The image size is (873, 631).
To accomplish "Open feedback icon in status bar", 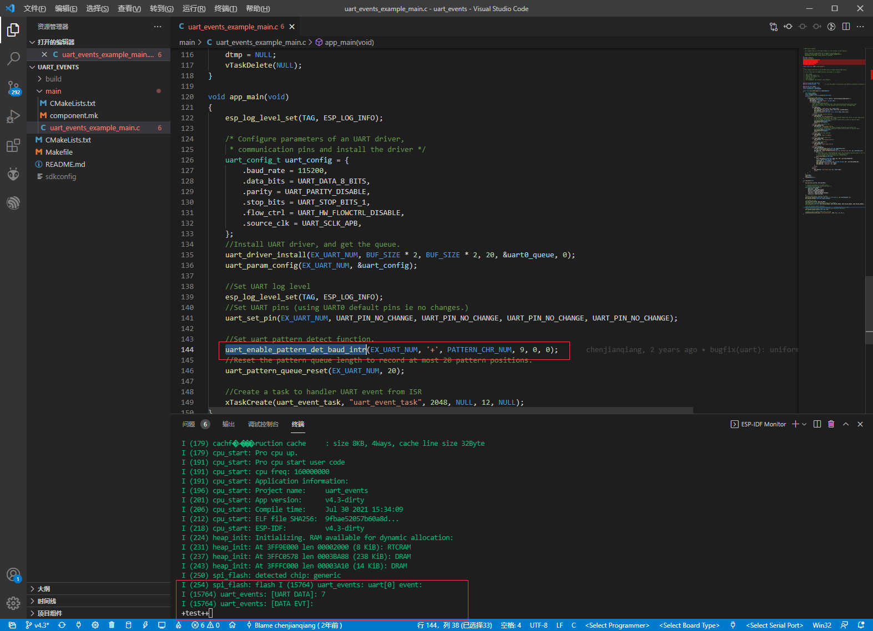I will click(x=845, y=625).
